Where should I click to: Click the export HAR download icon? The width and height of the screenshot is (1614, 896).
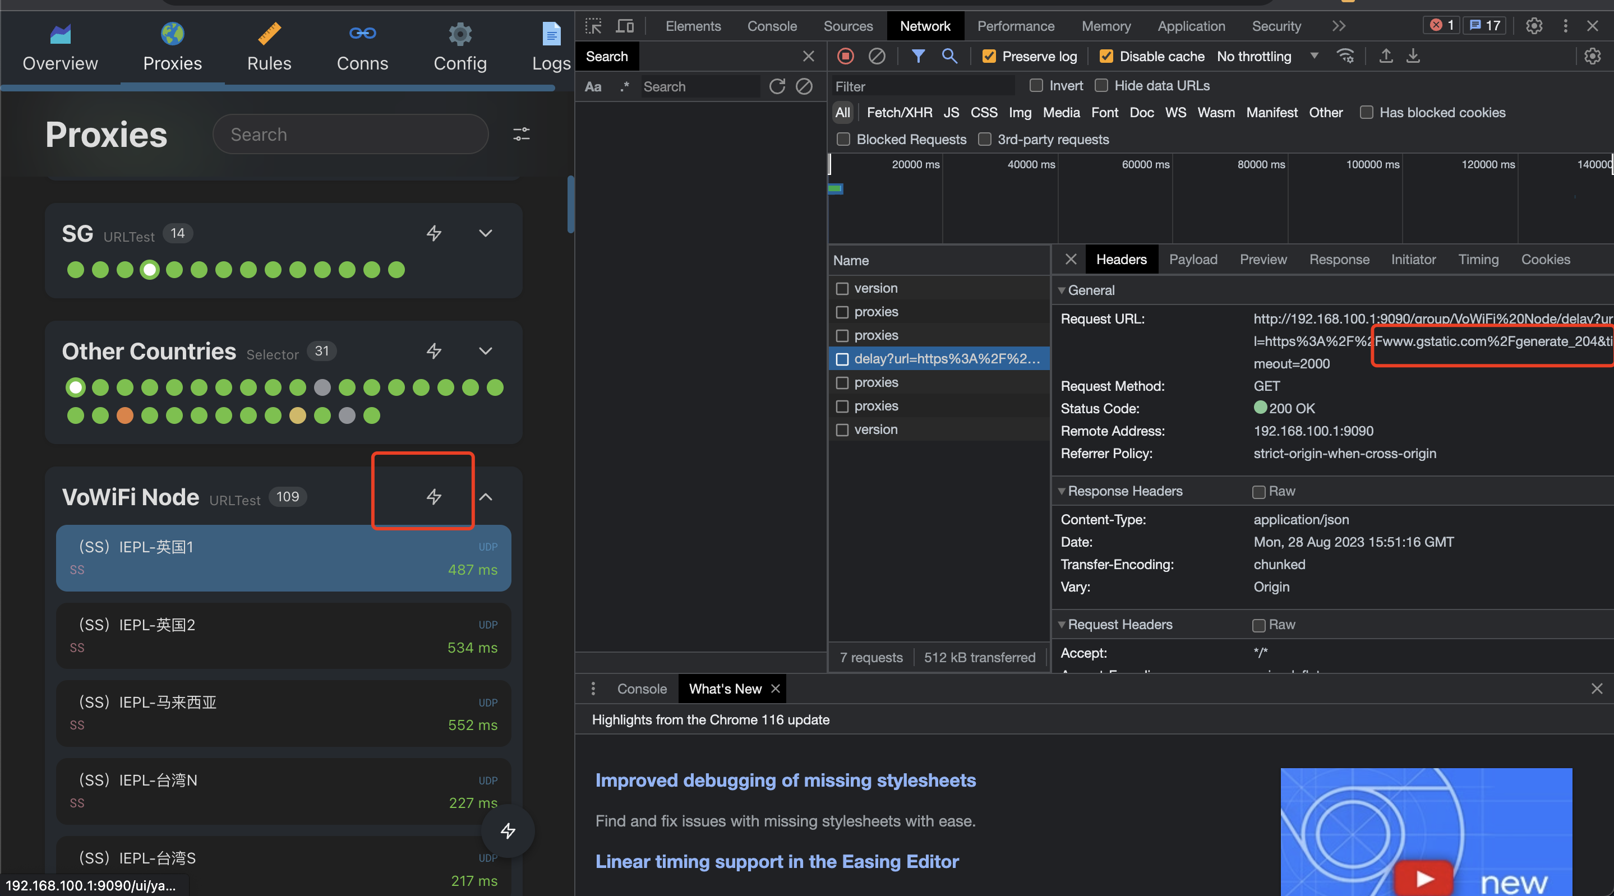[1413, 57]
